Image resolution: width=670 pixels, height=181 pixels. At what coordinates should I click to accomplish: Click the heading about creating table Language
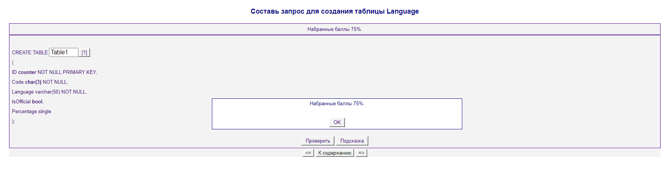click(334, 11)
